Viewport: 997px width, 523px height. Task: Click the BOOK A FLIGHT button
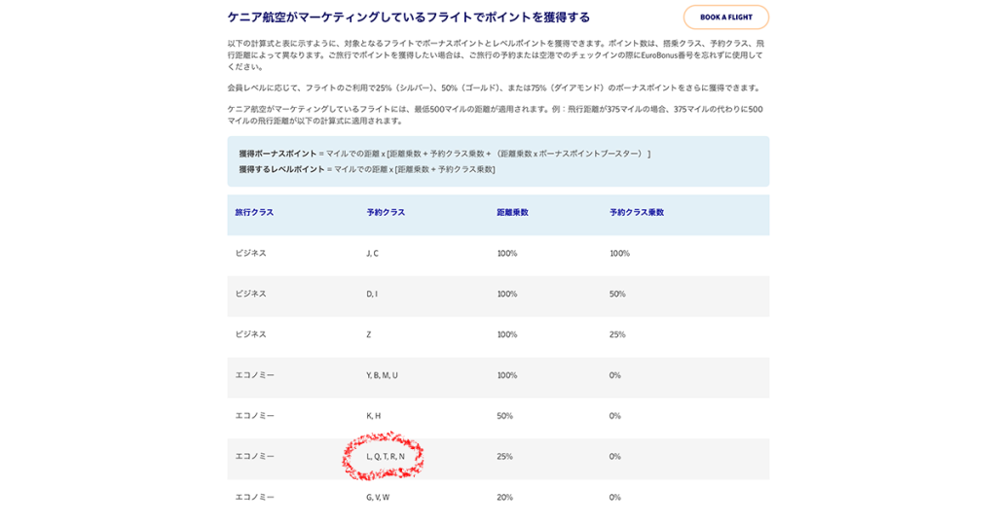(x=725, y=17)
